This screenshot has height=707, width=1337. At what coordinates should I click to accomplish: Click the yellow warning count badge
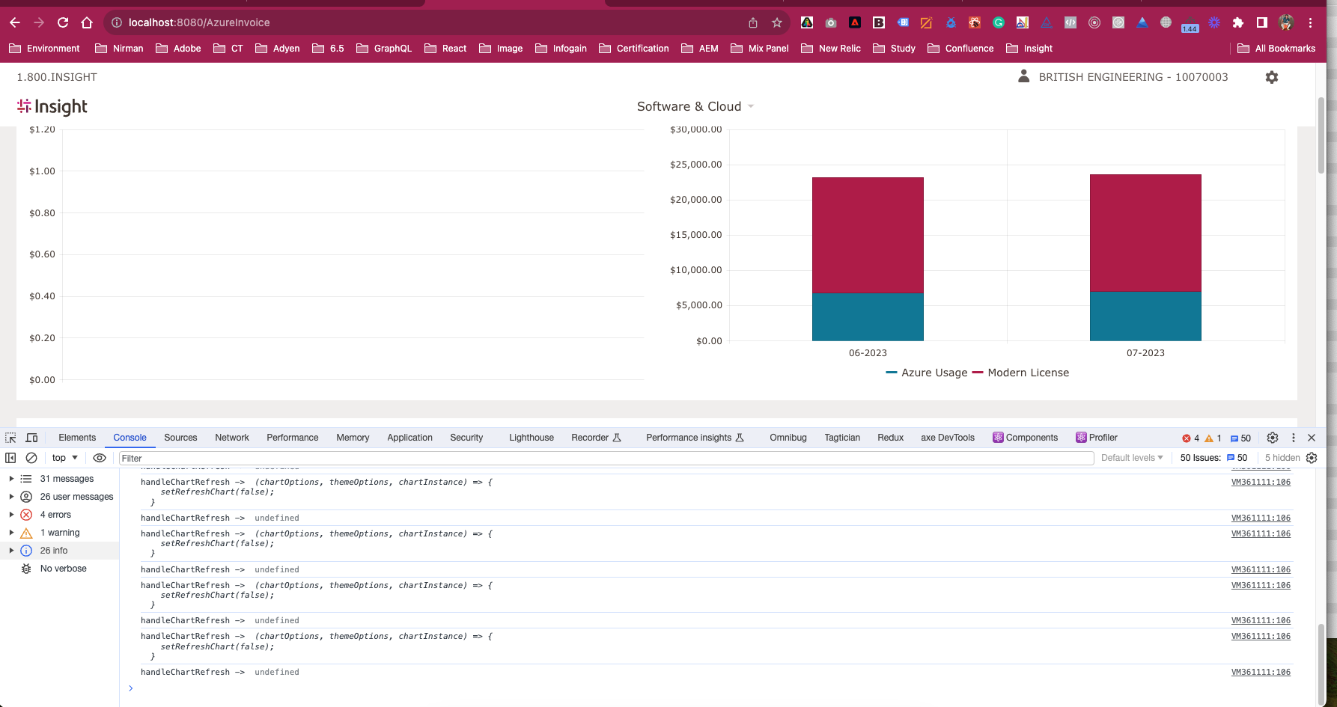click(x=1213, y=438)
